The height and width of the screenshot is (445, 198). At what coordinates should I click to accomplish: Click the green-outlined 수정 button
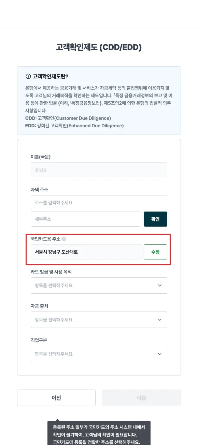pyautogui.click(x=155, y=252)
